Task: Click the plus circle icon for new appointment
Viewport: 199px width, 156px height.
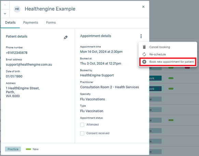Action: [144, 62]
